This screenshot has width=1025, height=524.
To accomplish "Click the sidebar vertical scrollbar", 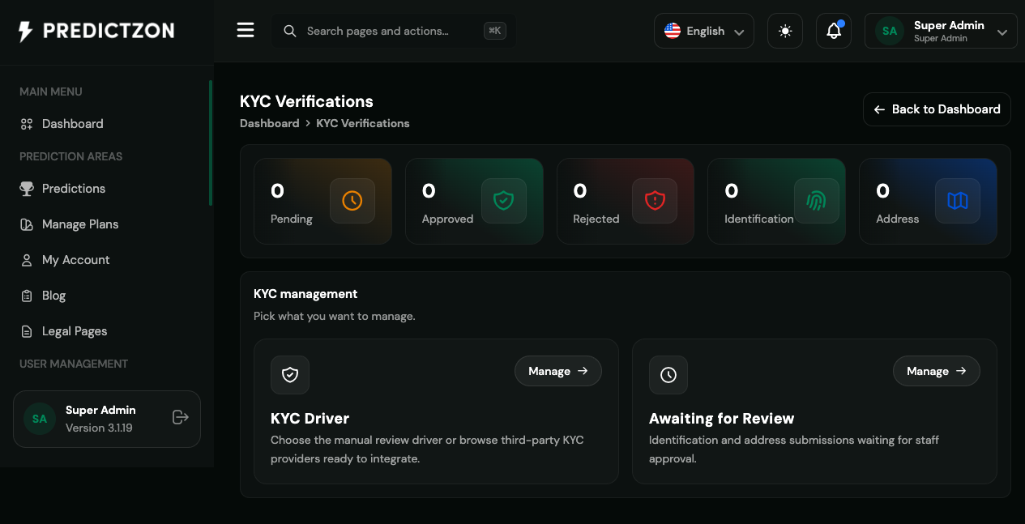I will (x=211, y=143).
